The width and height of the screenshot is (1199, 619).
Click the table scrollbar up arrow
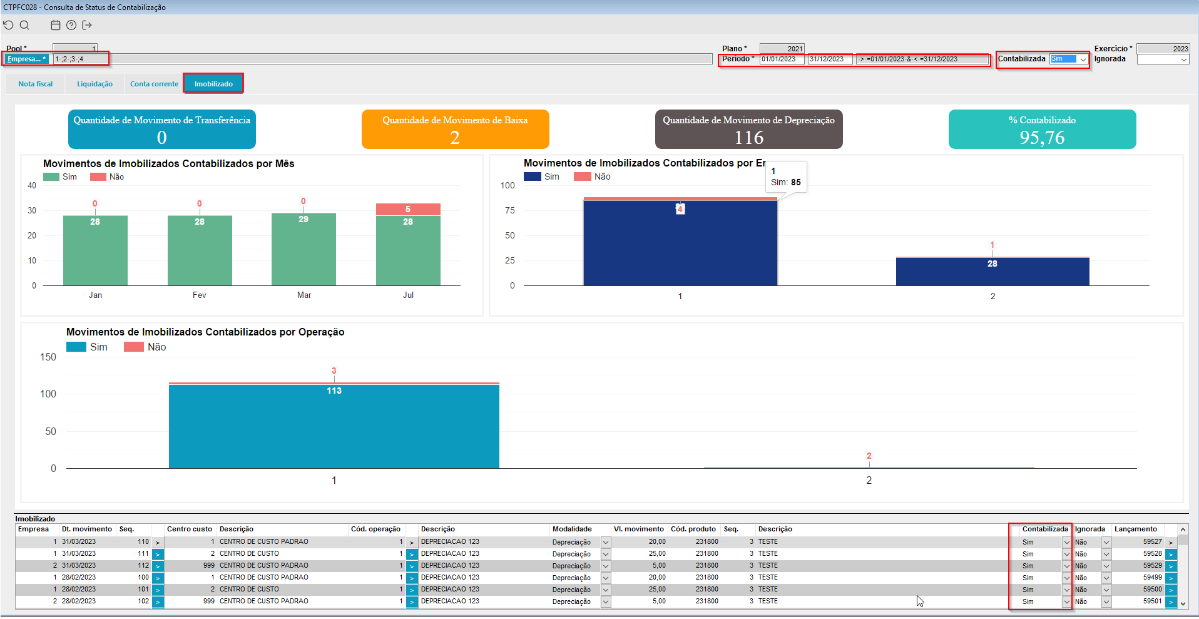tap(1183, 530)
